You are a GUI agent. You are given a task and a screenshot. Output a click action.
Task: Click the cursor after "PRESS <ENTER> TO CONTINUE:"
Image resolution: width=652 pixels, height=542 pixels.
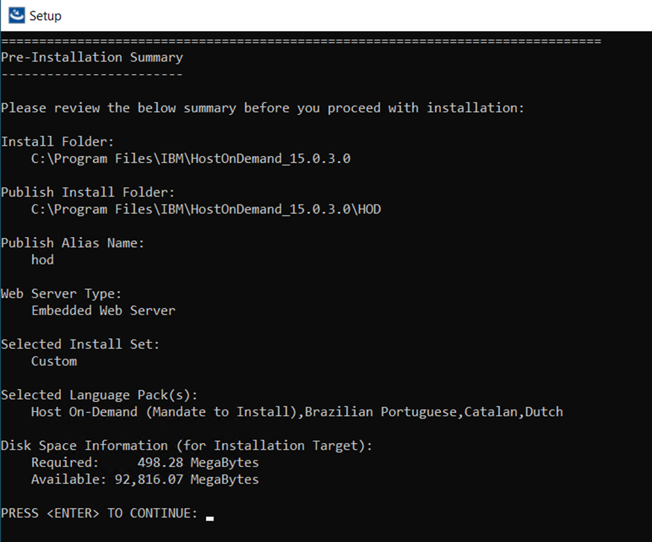pyautogui.click(x=210, y=516)
